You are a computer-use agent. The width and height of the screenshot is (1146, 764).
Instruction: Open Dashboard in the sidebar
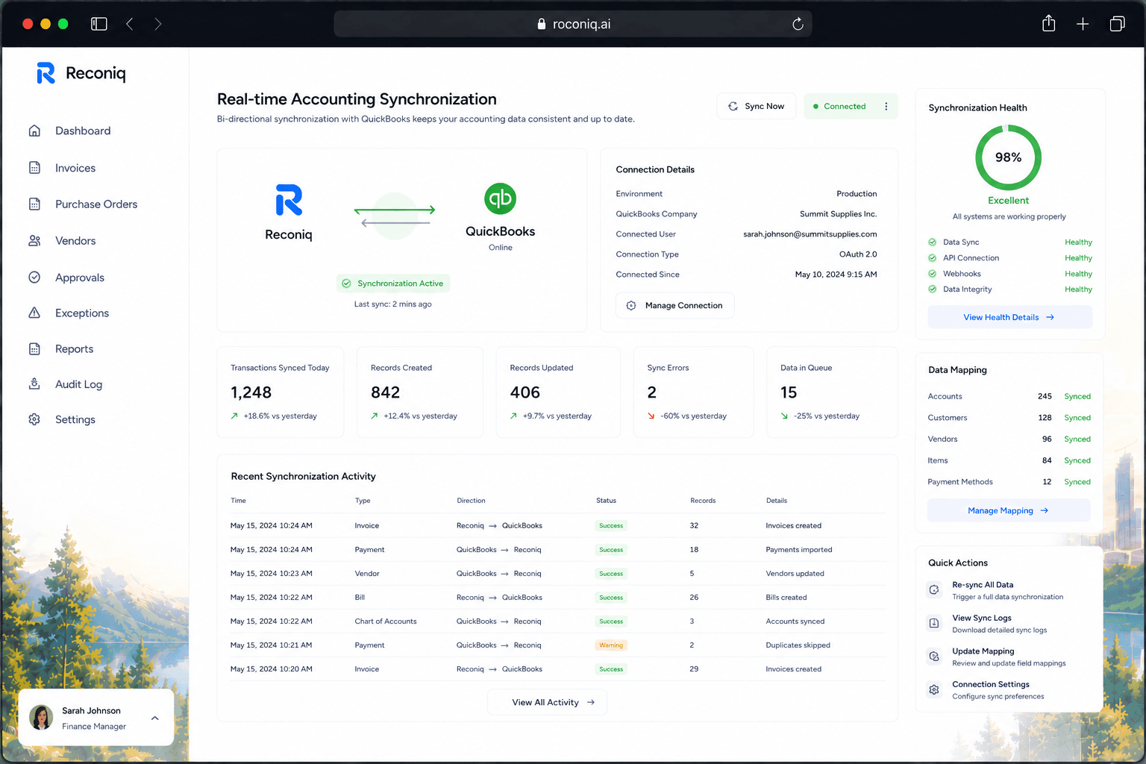(83, 131)
